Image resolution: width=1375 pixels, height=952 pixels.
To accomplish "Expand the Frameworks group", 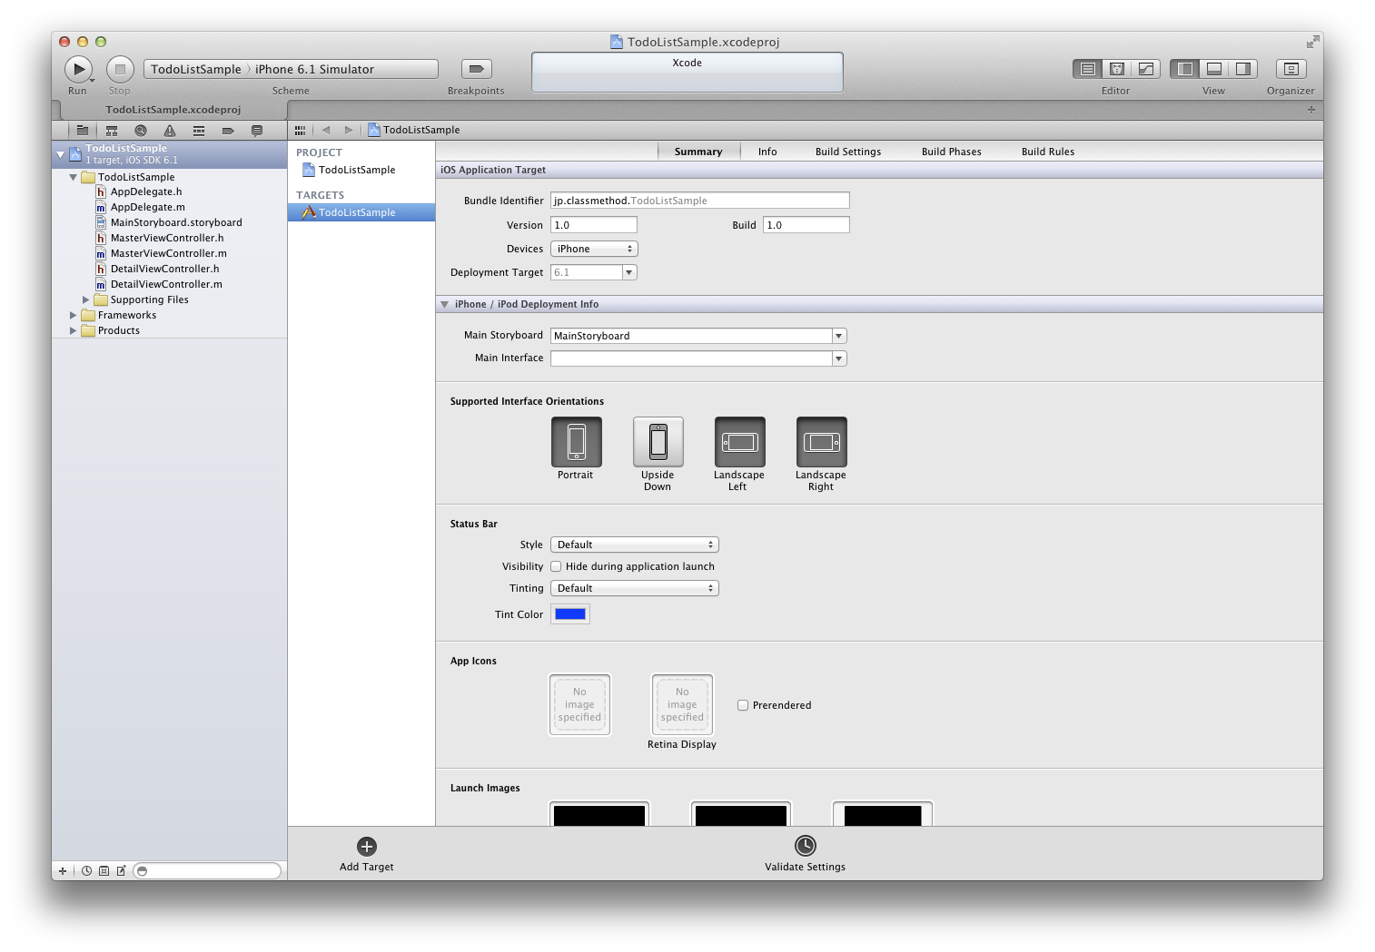I will point(74,315).
